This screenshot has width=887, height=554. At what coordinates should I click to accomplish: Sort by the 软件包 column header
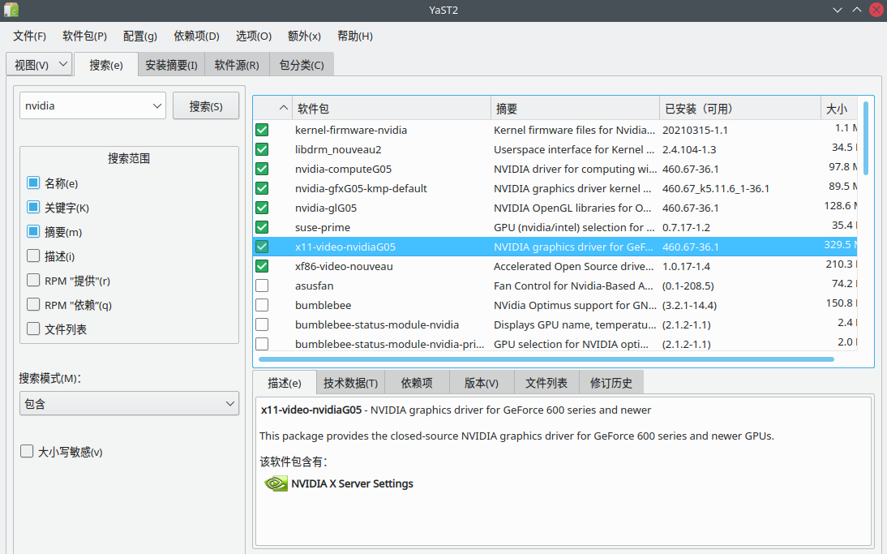tap(392, 108)
